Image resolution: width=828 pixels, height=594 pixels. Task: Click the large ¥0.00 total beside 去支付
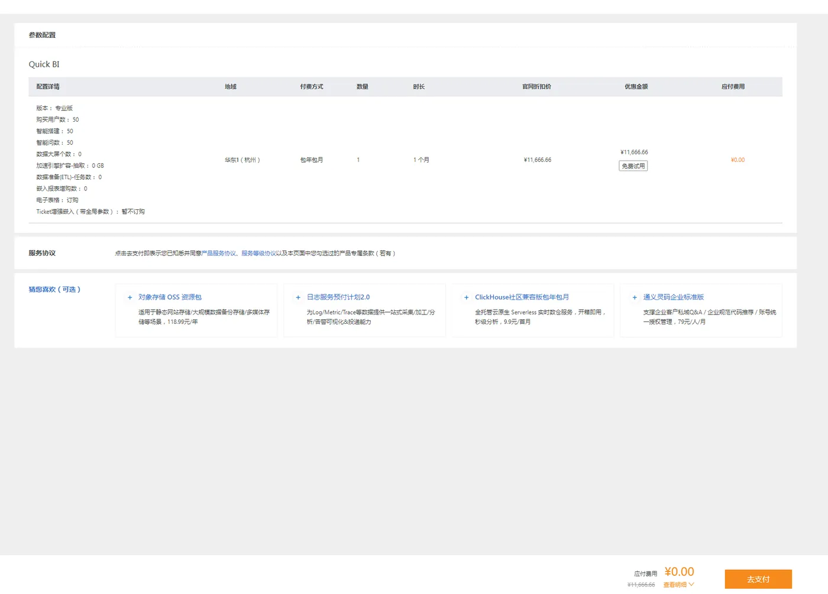679,572
